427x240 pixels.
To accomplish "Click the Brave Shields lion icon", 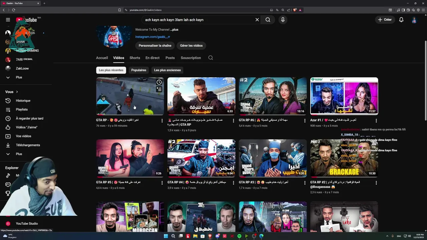I will [295, 10].
